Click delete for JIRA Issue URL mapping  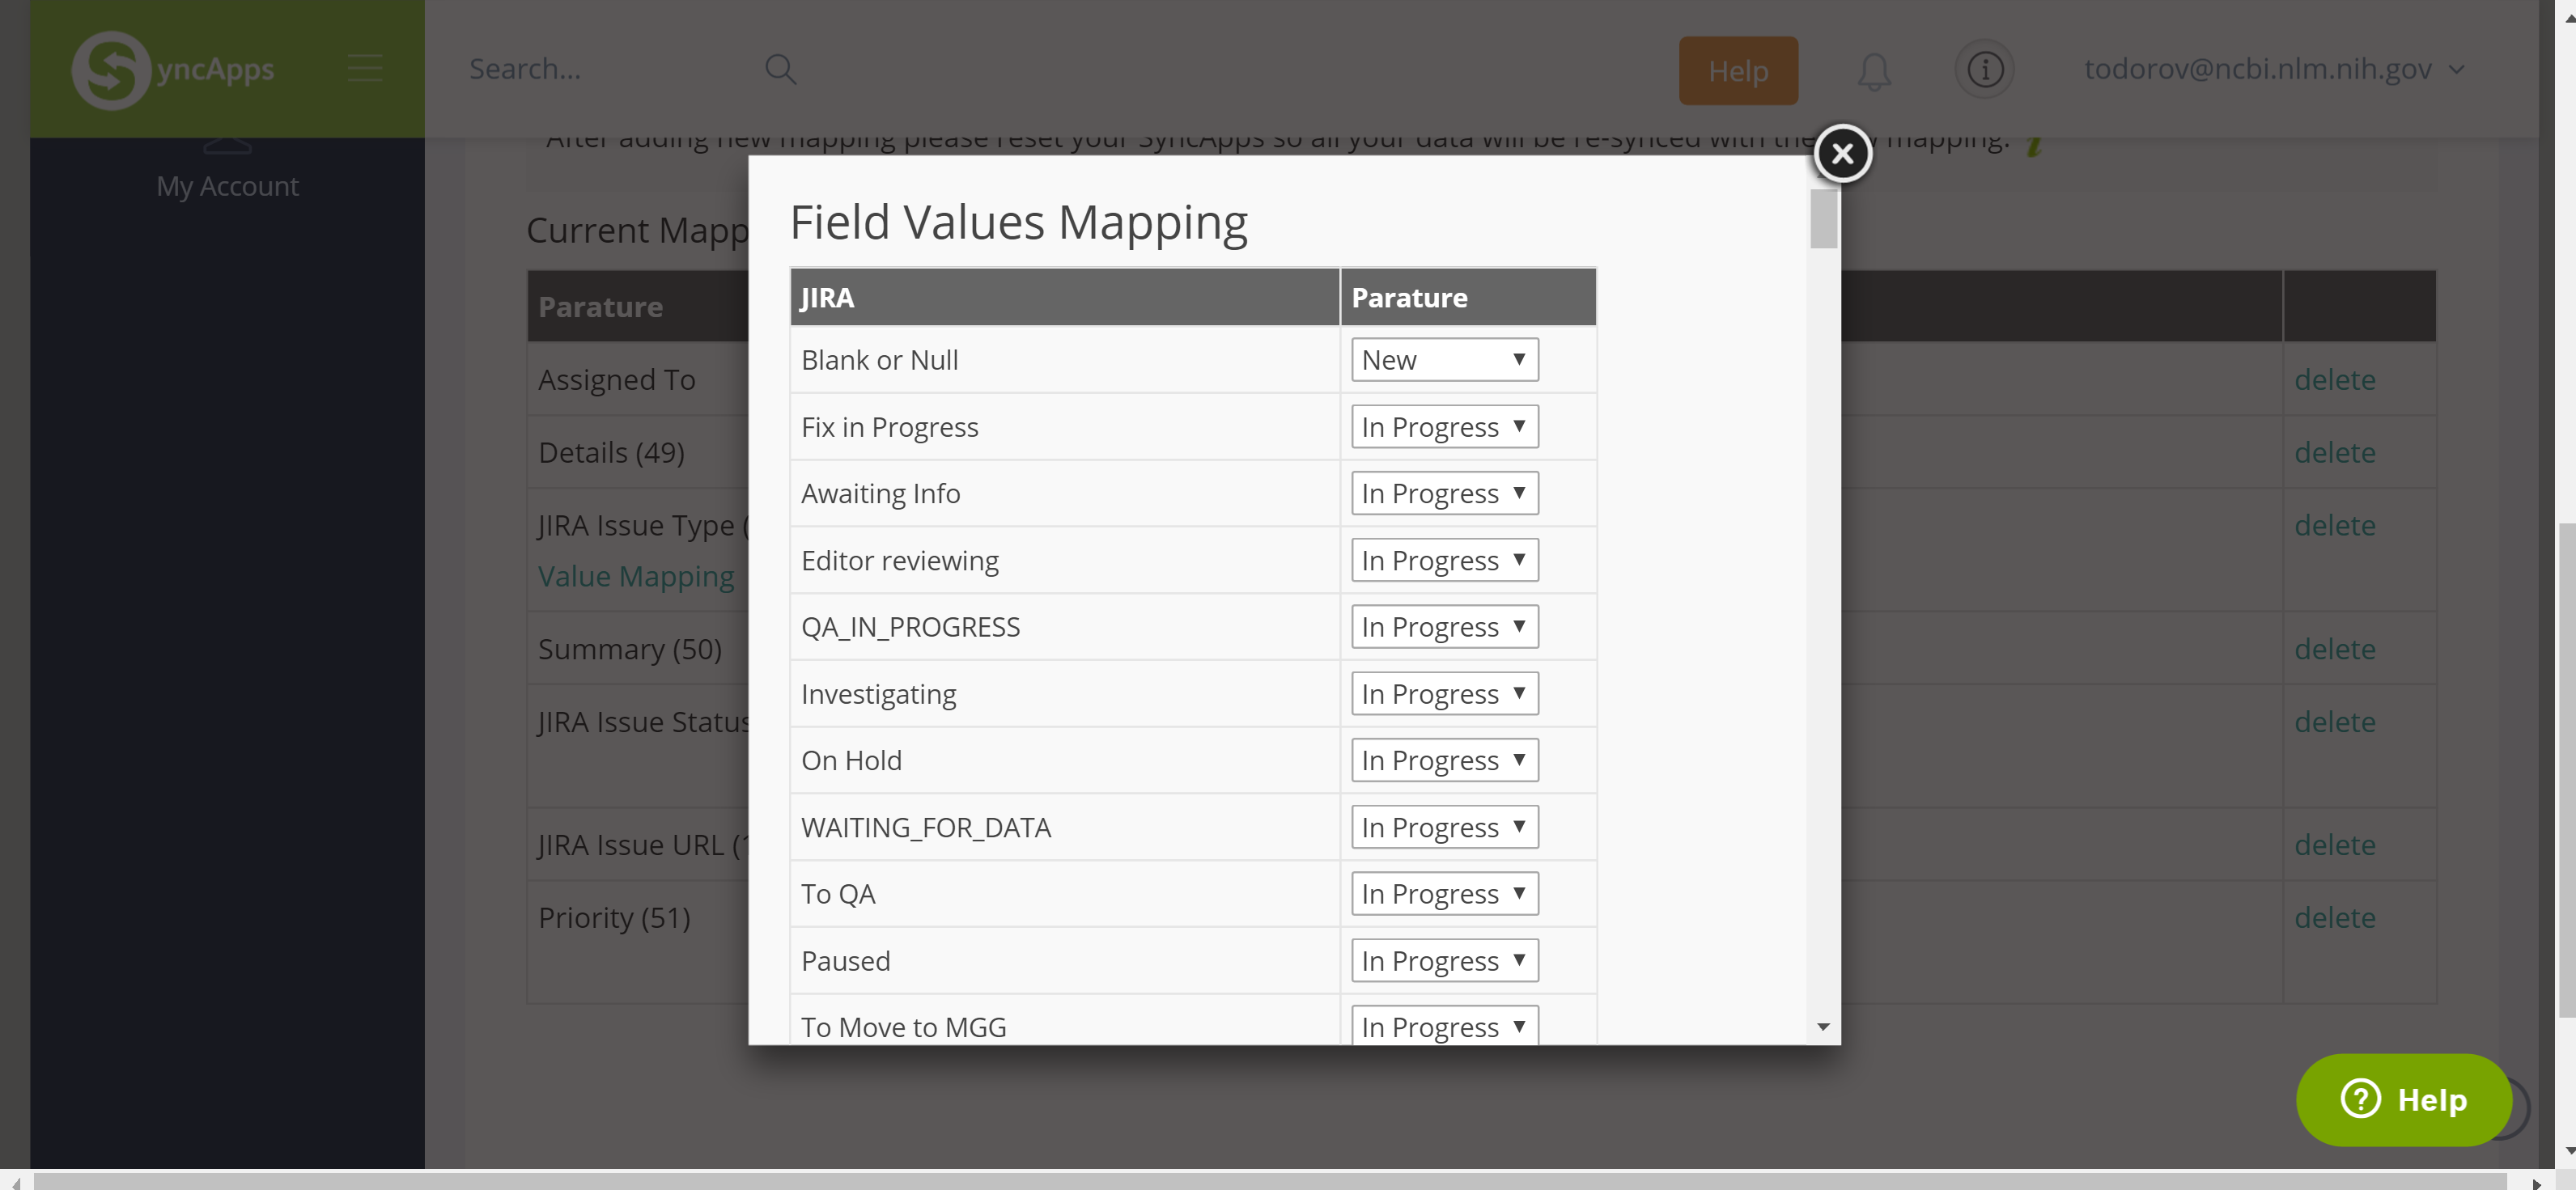tap(2334, 845)
